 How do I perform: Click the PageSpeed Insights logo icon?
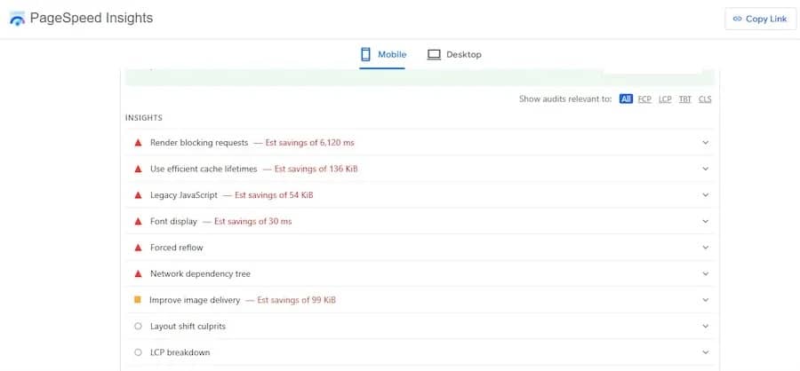pos(17,19)
